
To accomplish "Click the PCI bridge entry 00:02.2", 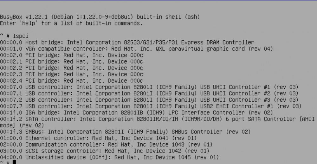I will 71,68.
